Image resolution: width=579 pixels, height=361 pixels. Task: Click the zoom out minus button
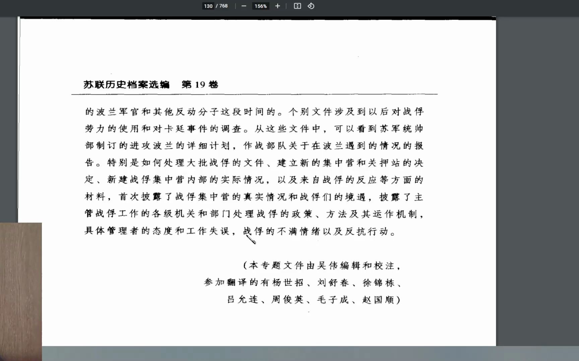pos(244,6)
